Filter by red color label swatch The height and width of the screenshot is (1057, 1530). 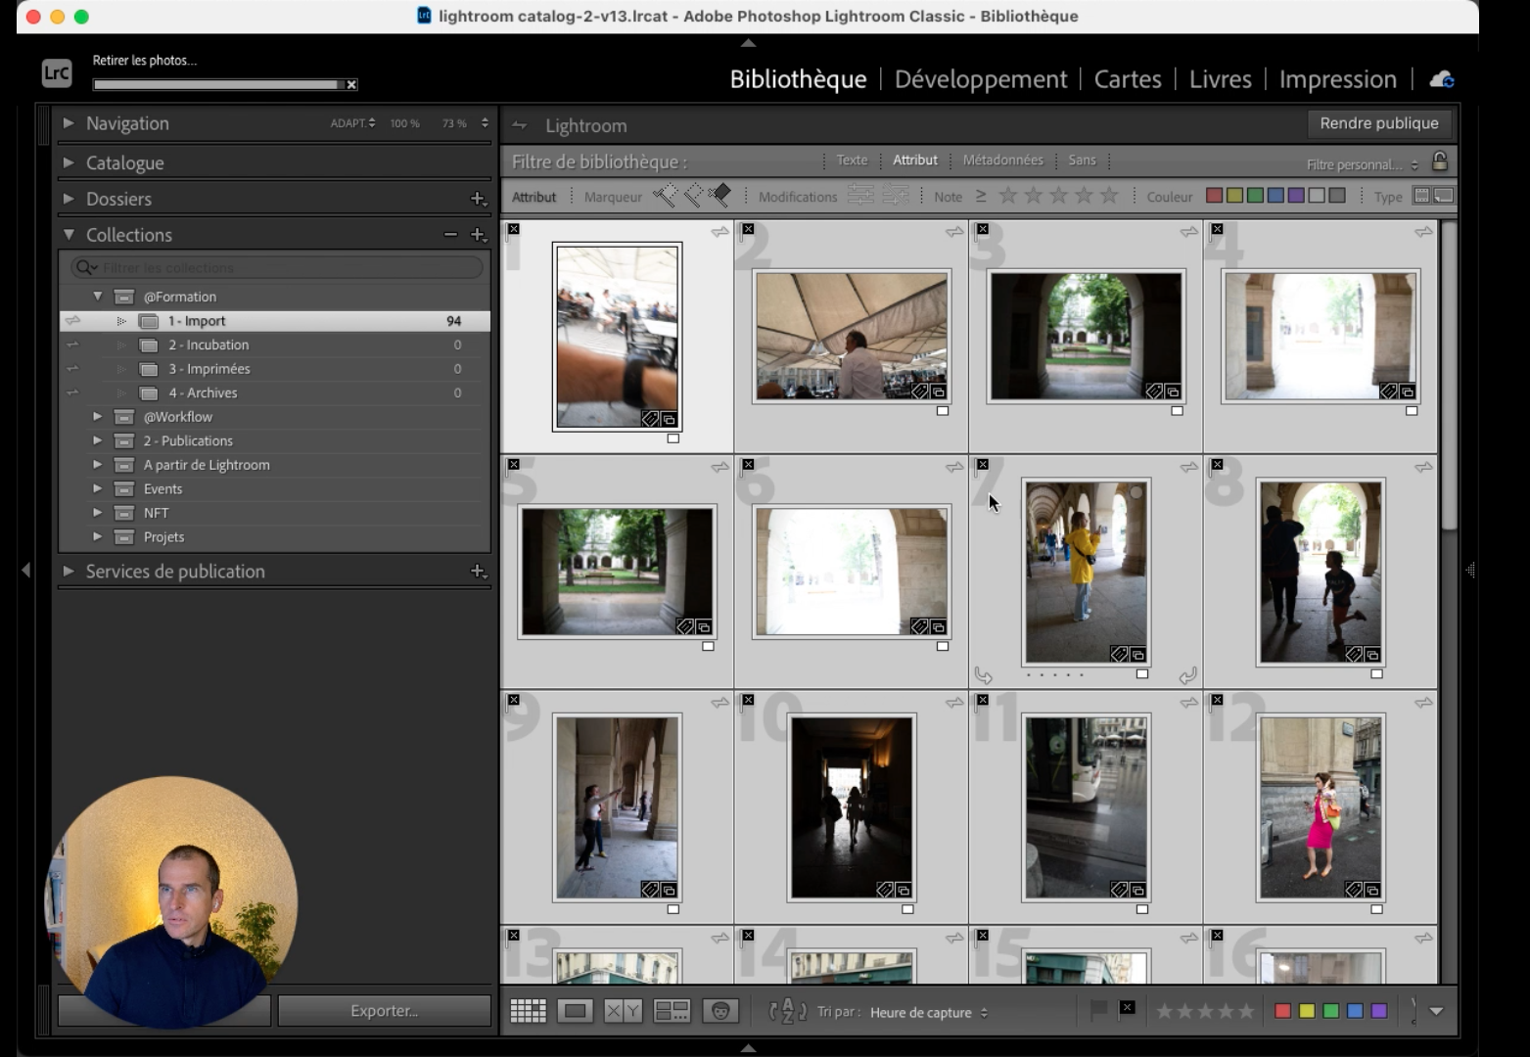click(1214, 196)
